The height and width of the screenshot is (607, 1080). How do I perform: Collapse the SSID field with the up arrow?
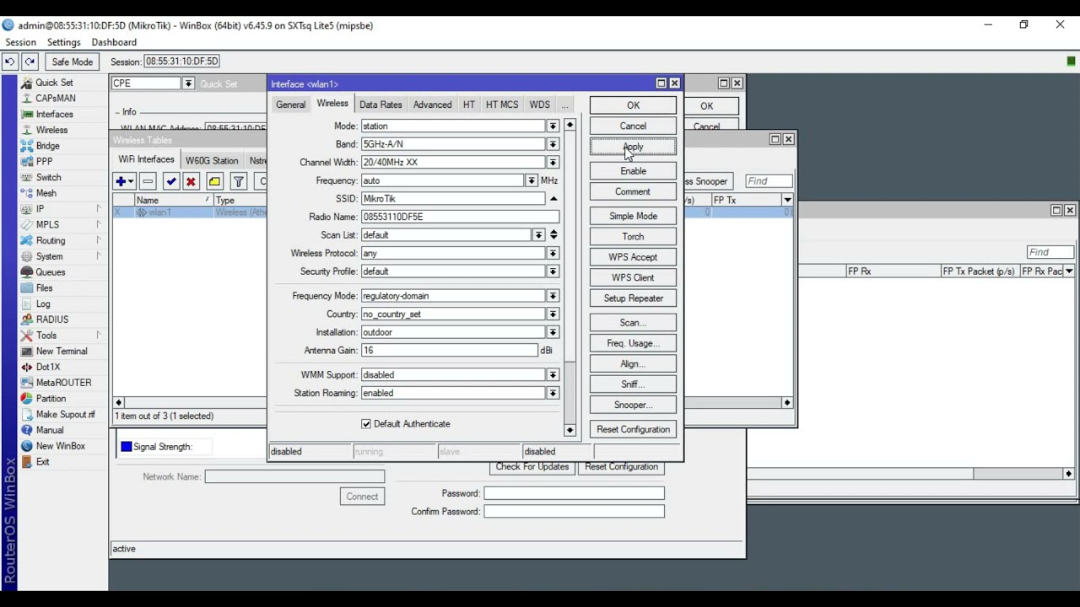pyautogui.click(x=553, y=199)
